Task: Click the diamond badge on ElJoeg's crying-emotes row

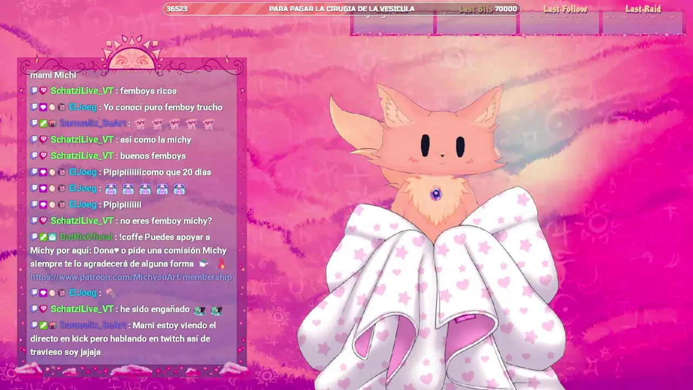Action: tap(43, 188)
